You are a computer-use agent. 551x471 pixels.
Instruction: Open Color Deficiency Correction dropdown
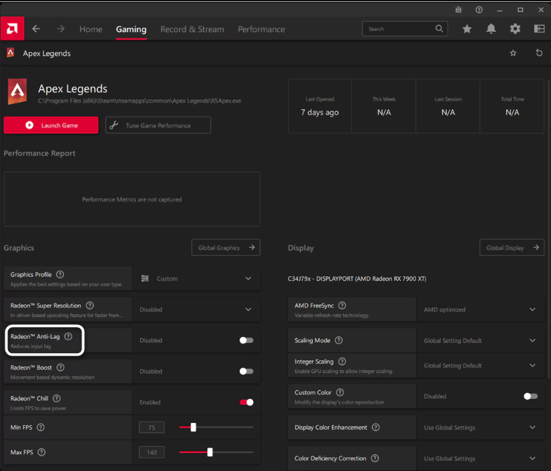point(480,458)
